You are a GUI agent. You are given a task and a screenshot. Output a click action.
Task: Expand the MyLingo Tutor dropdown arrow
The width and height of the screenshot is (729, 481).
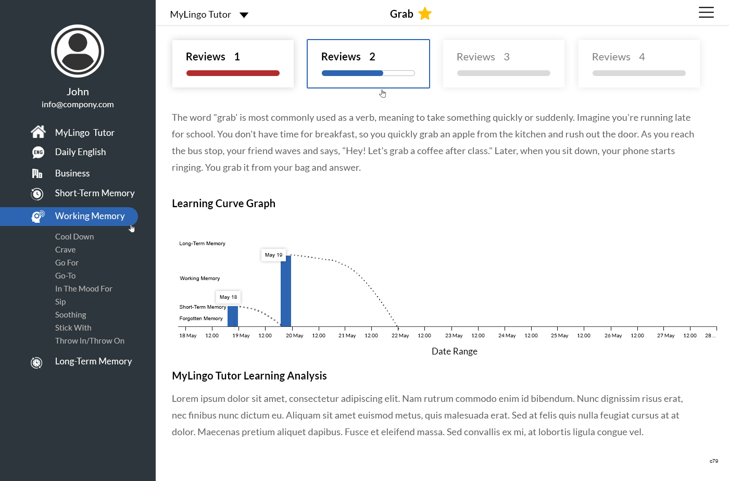(x=244, y=15)
